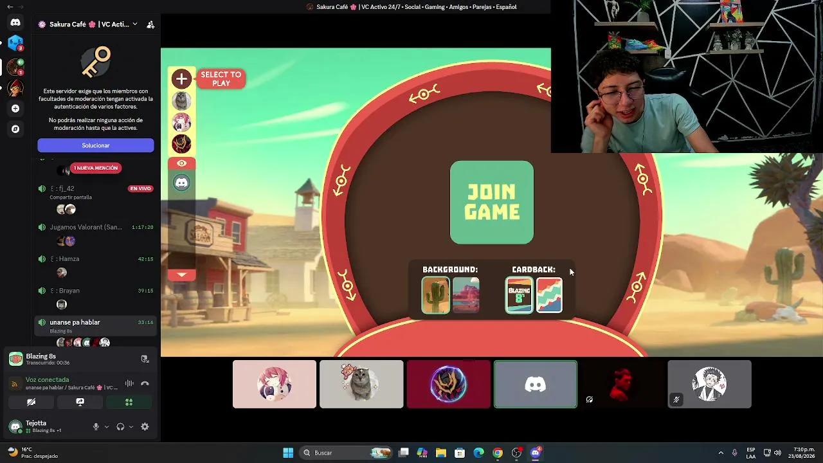Open the Discover servers compass icon
The width and height of the screenshot is (823, 463).
click(x=15, y=129)
